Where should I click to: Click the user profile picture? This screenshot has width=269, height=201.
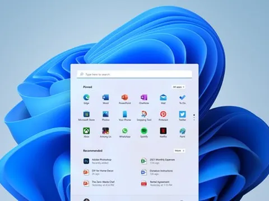(86, 200)
